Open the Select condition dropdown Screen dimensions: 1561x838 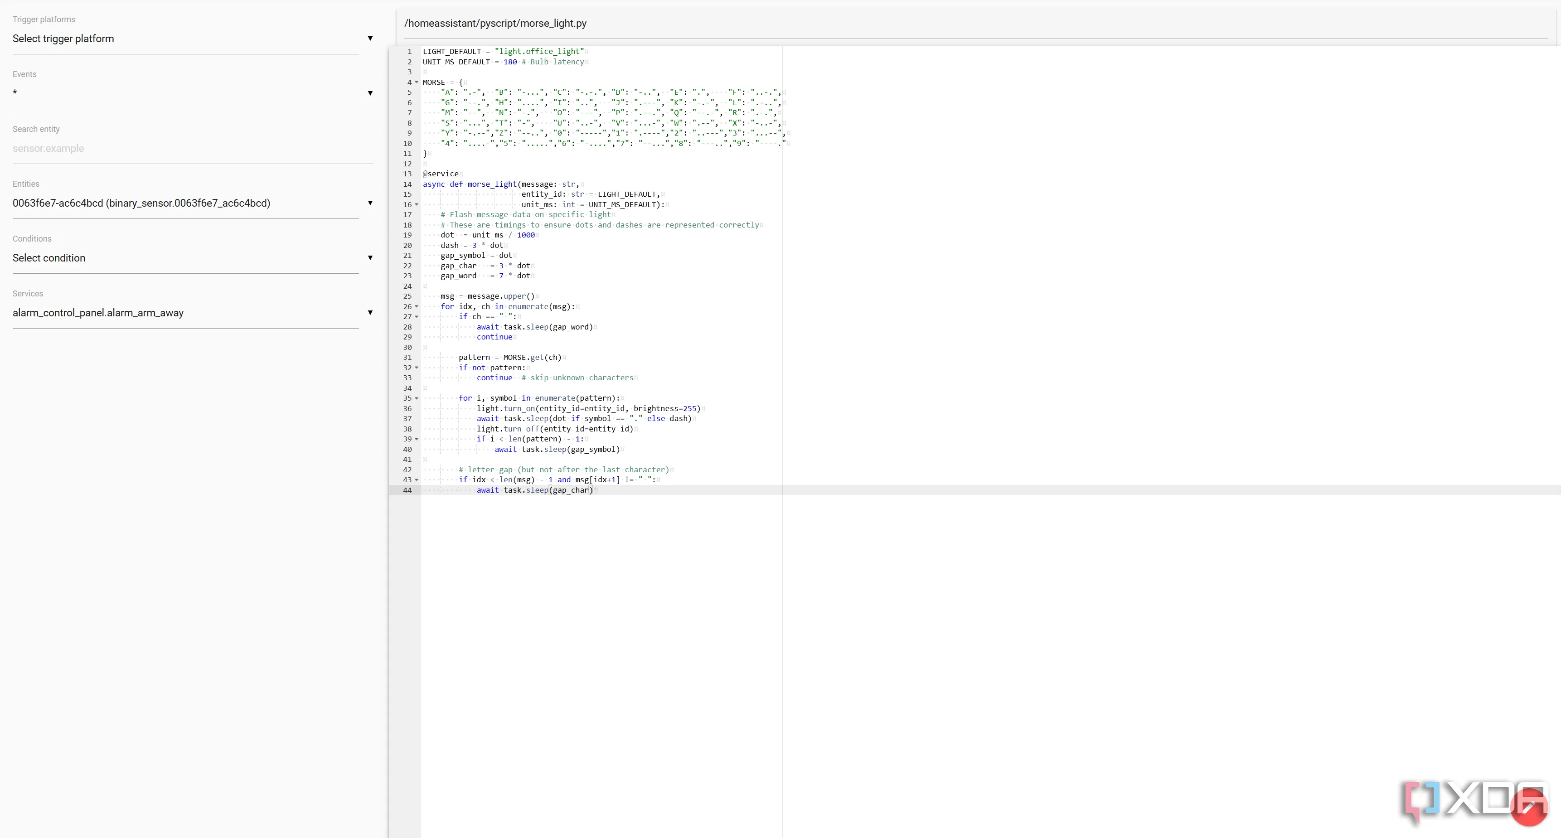[192, 258]
